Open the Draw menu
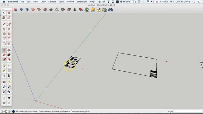 coord(43,2)
